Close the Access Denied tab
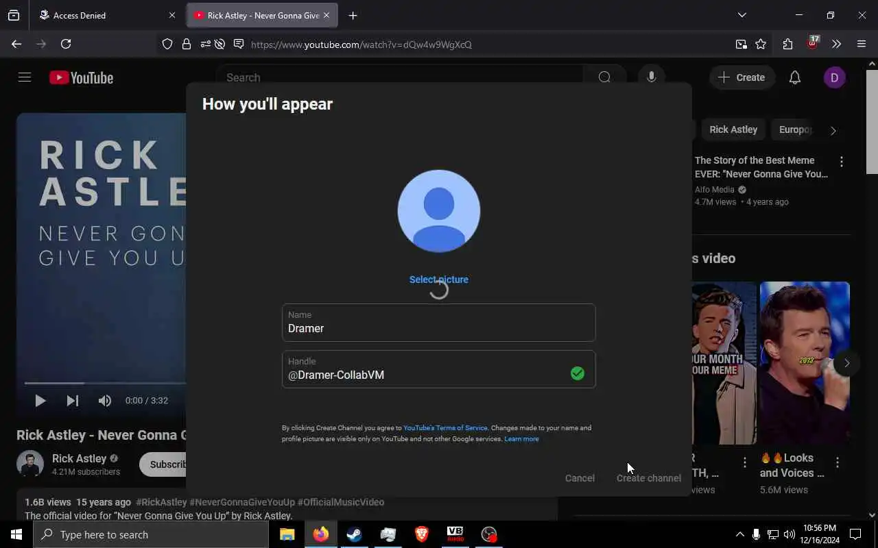The image size is (878, 548). click(172, 15)
